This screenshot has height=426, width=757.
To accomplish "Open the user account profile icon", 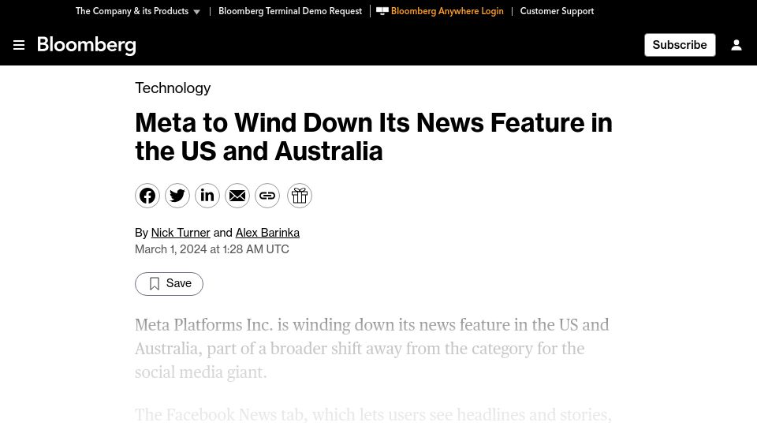I will (736, 45).
